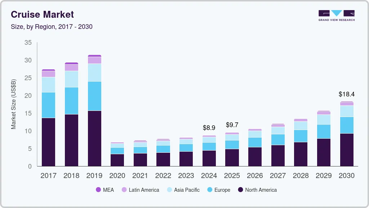369x208 pixels.
Task: Click the Grand View Research logo
Action: (336, 15)
